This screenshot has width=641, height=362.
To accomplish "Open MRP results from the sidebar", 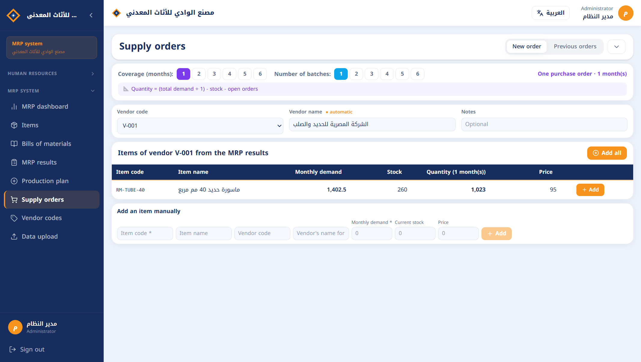I will pos(52,162).
